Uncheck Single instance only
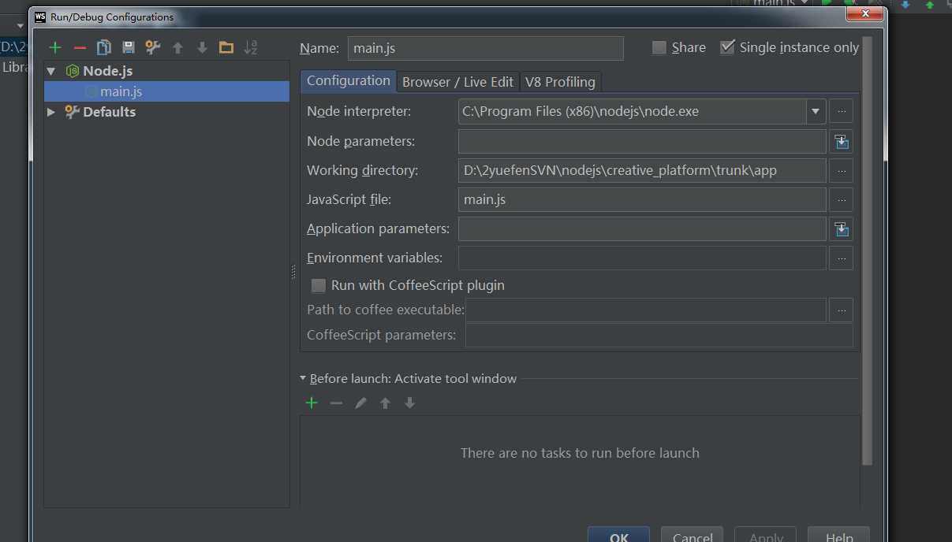Viewport: 952px width, 542px height. click(x=727, y=47)
